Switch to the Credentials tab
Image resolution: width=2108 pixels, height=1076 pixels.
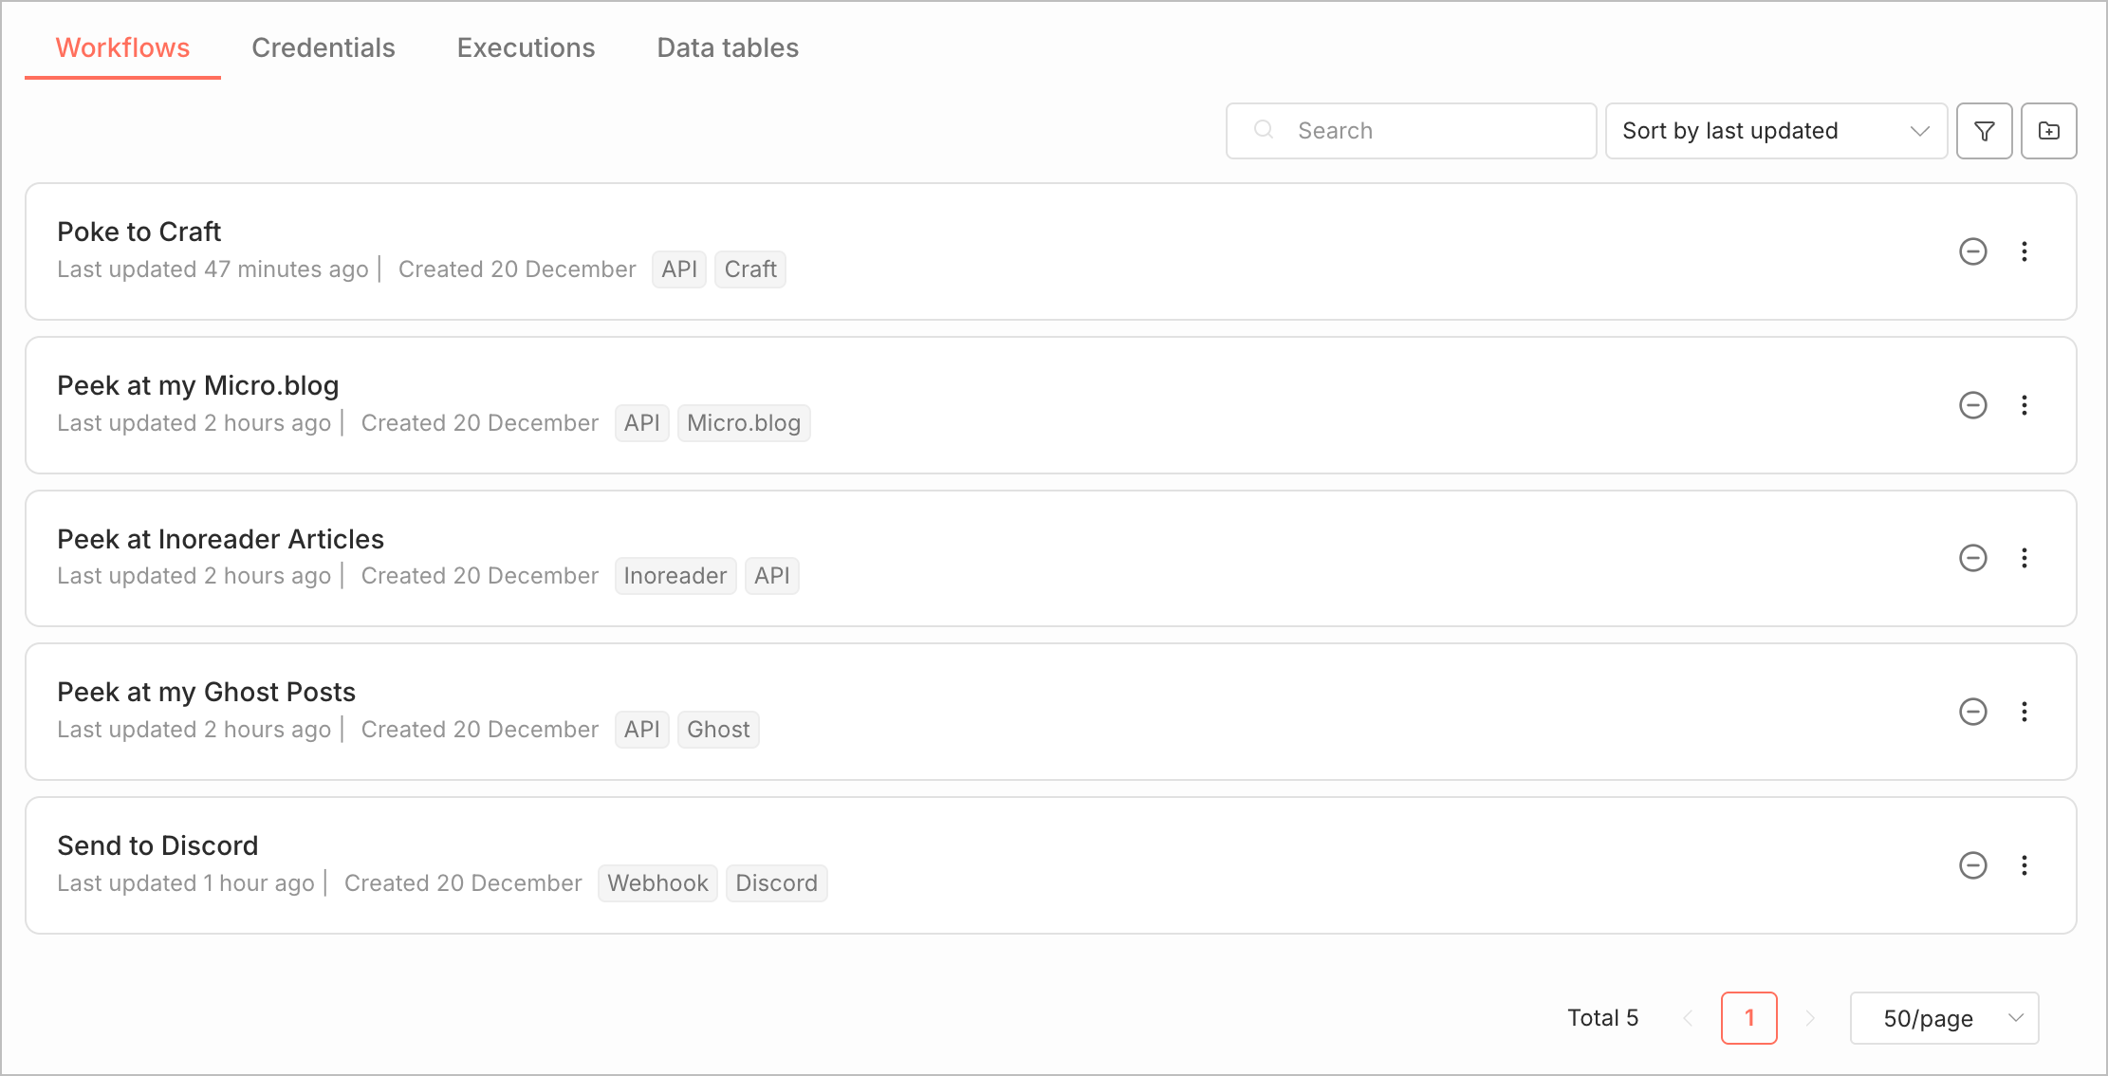323,47
